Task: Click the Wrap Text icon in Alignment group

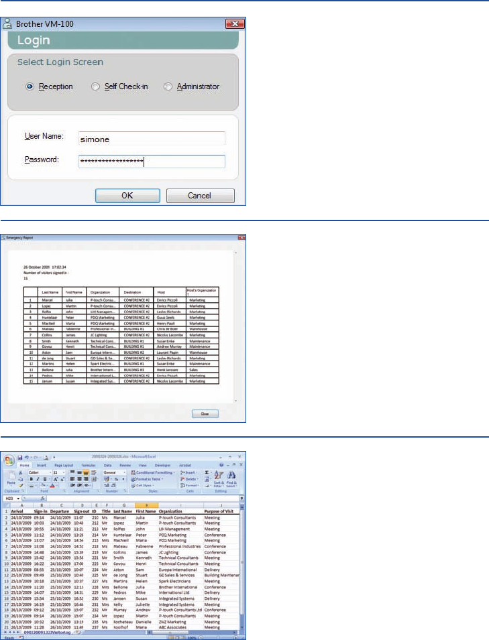Action: [93, 472]
